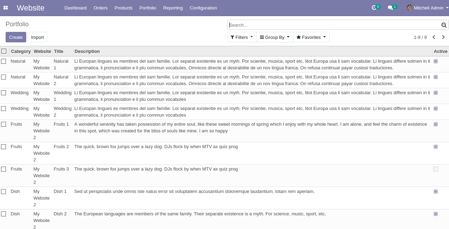This screenshot has height=229, width=449.
Task: Click the search magnifier icon
Action: click(444, 25)
